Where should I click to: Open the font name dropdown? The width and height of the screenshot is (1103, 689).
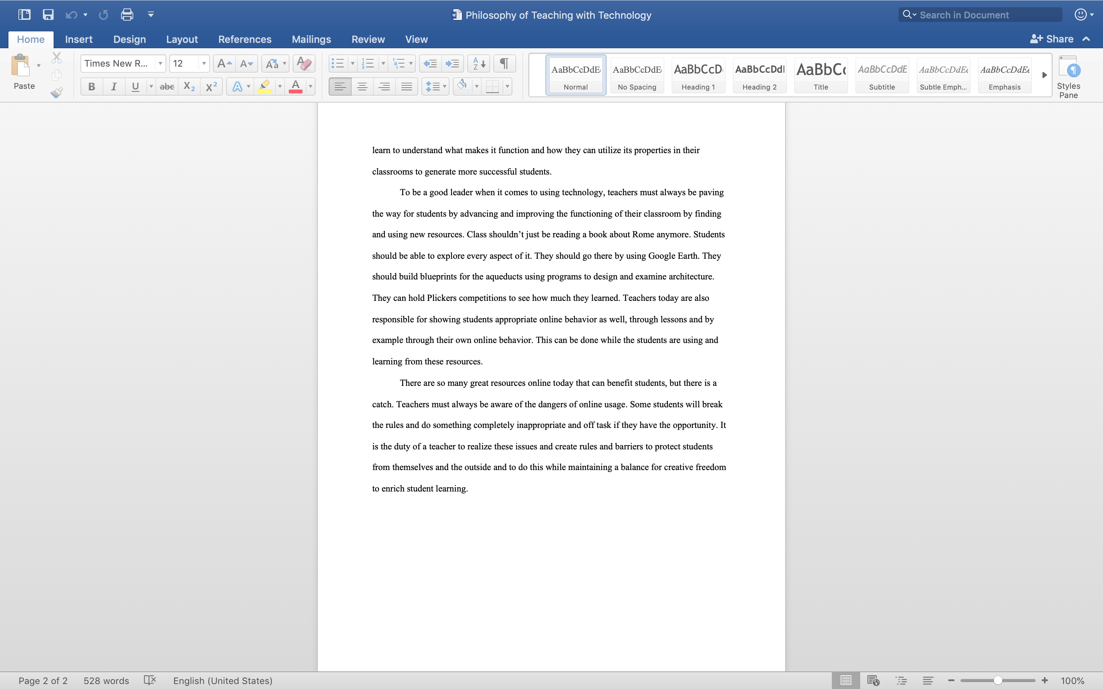pyautogui.click(x=160, y=63)
